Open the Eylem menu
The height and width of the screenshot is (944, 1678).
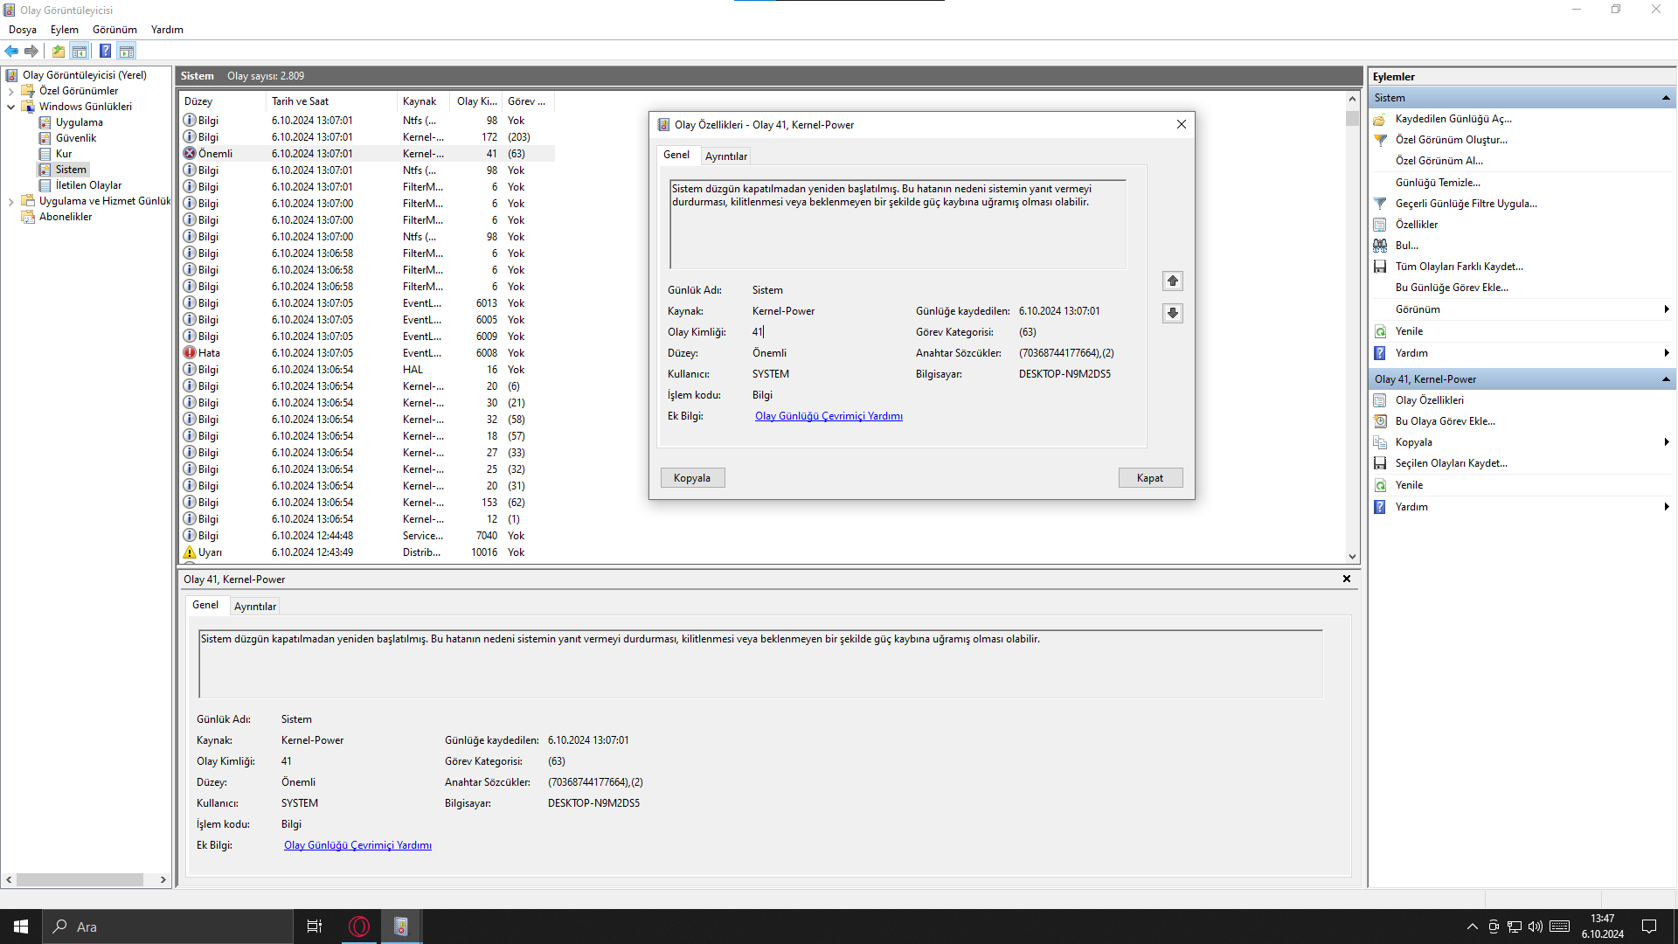64,30
